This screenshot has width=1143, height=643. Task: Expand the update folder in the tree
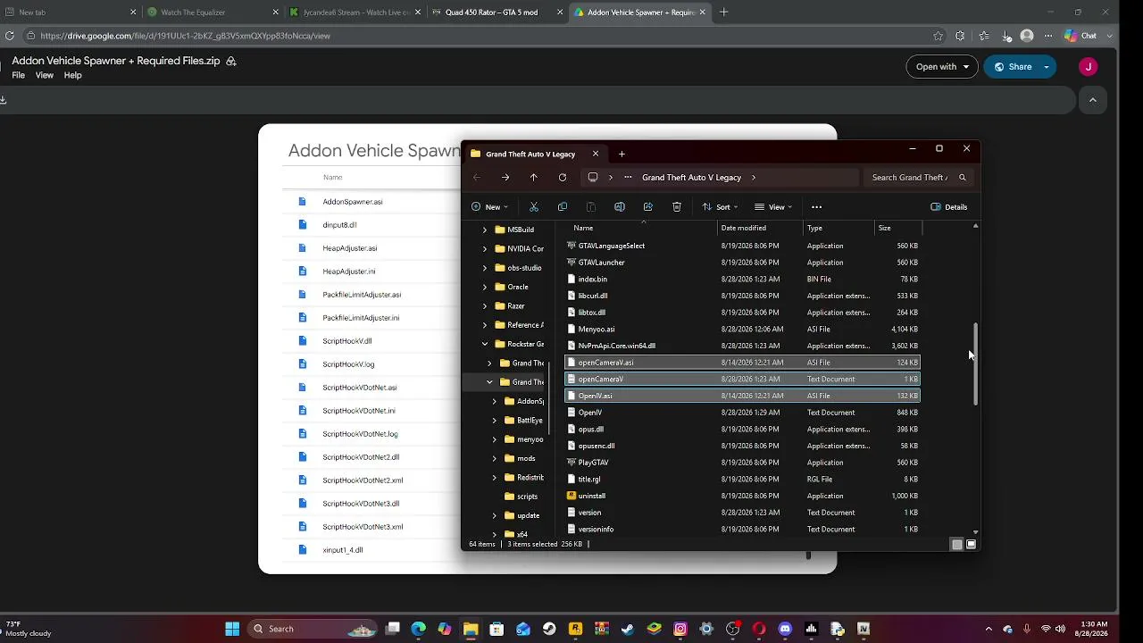[x=495, y=515]
